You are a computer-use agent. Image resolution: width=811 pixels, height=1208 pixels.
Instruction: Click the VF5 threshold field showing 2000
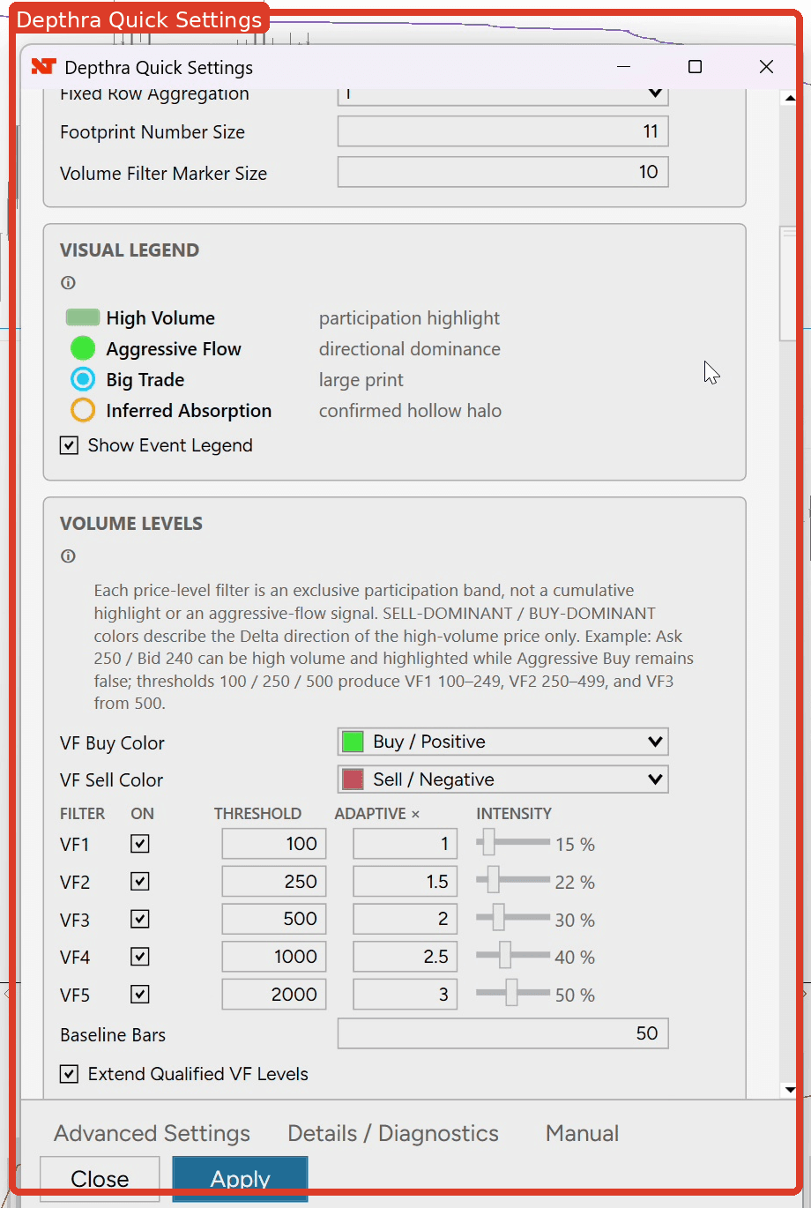tap(274, 995)
